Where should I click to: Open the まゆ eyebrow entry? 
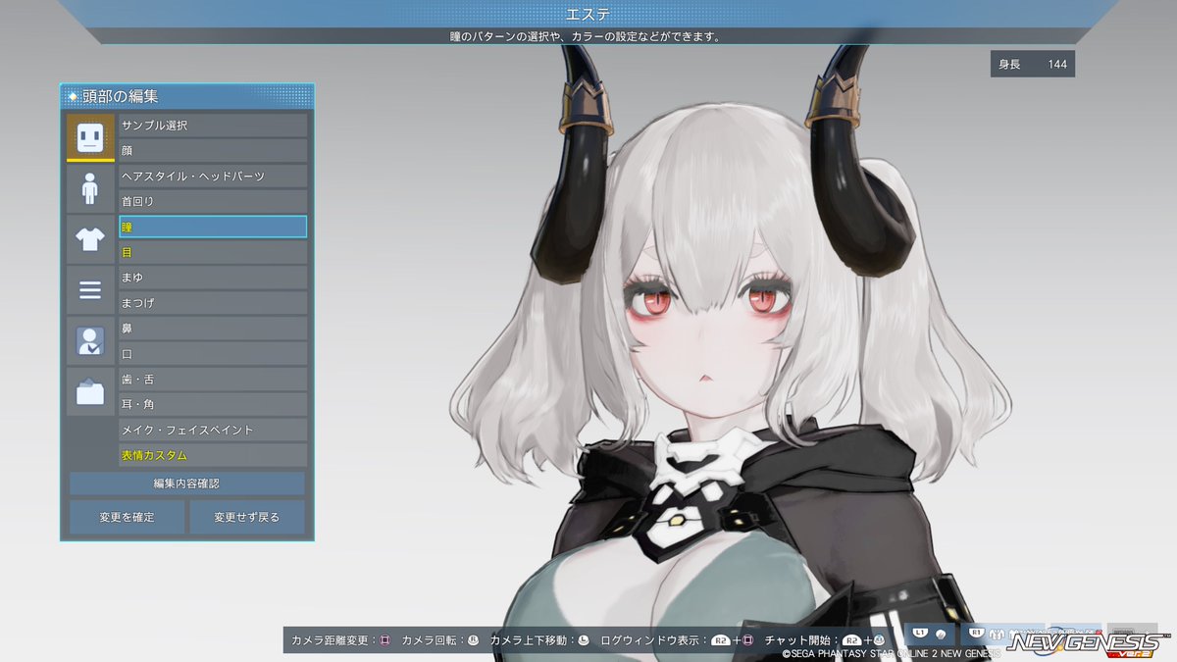[213, 278]
